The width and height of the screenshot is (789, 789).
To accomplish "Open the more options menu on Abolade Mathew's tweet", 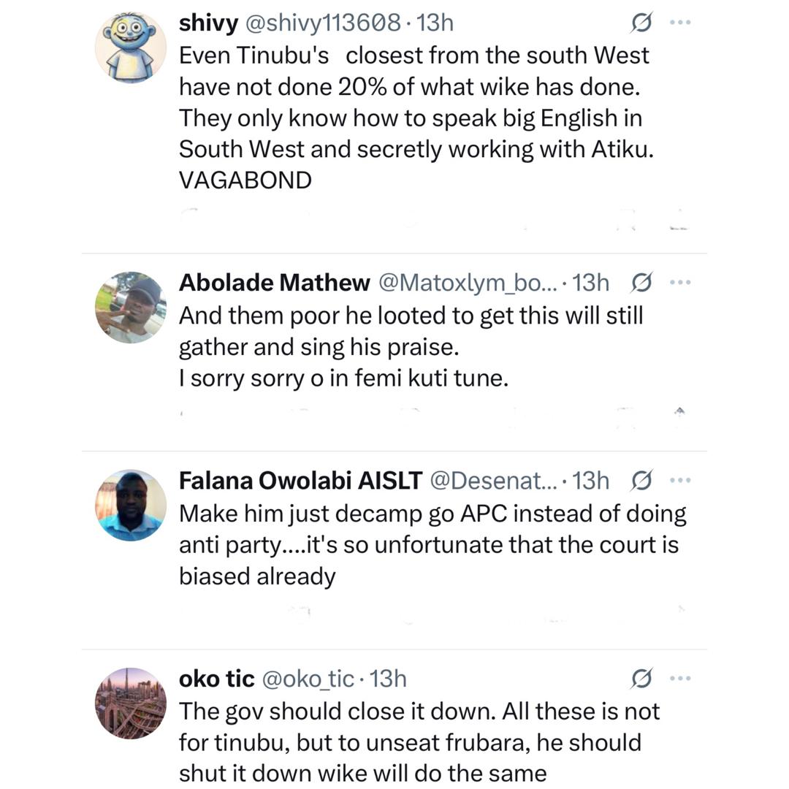I will pyautogui.click(x=681, y=282).
